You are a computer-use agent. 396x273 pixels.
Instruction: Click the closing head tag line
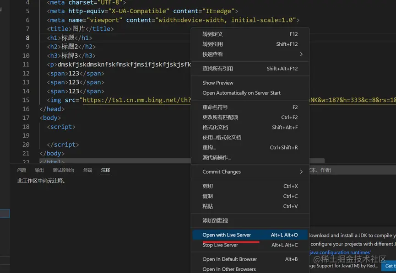tap(52, 109)
